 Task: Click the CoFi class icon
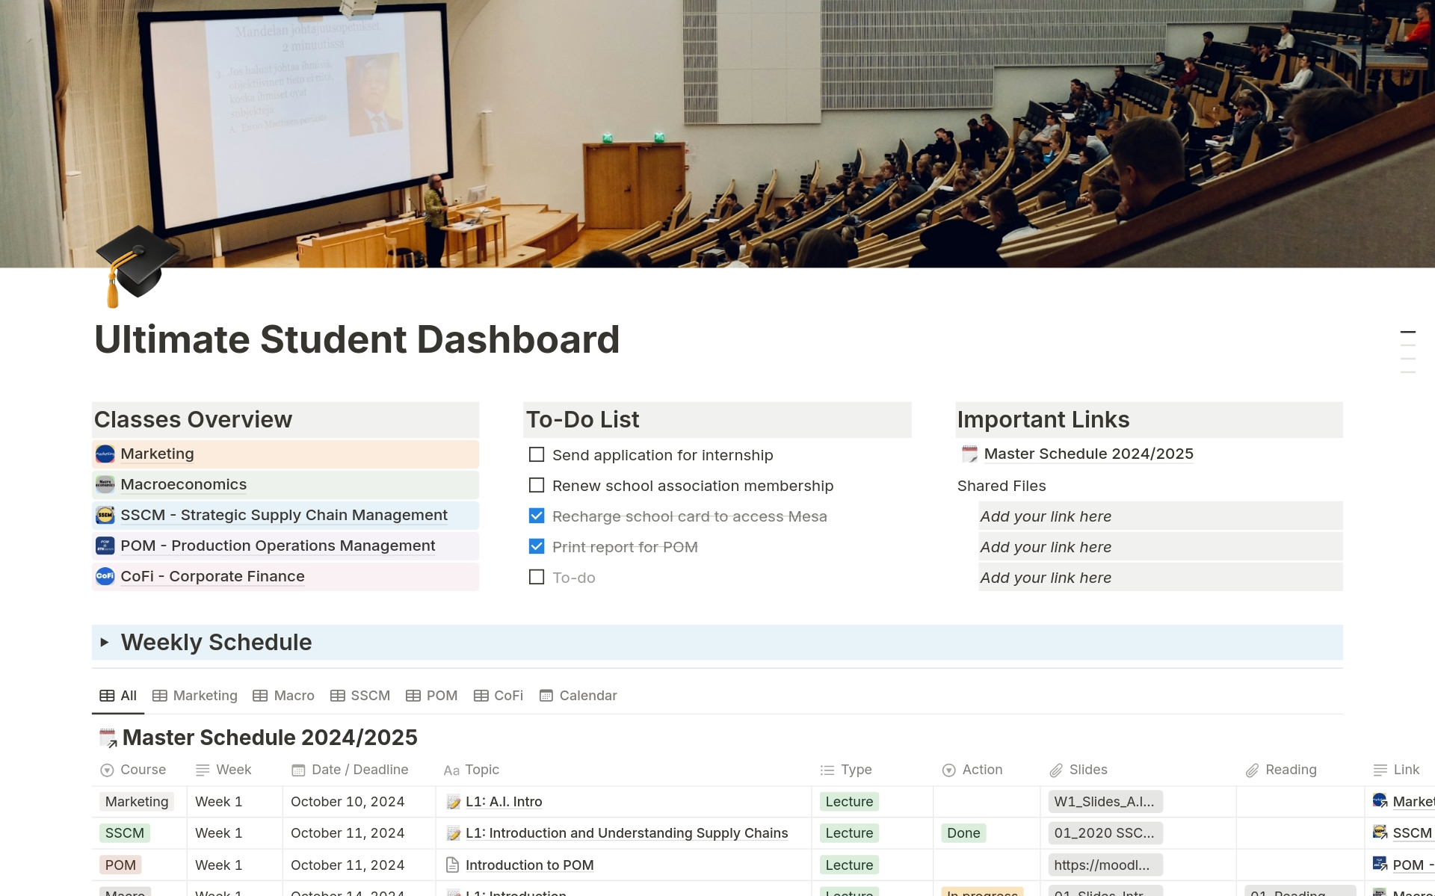105,576
